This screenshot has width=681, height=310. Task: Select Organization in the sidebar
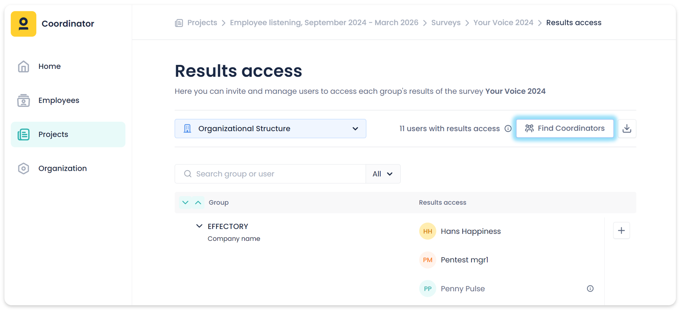pyautogui.click(x=62, y=169)
